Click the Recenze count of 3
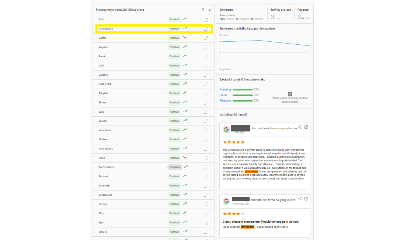The width and height of the screenshot is (404, 240). point(299,17)
